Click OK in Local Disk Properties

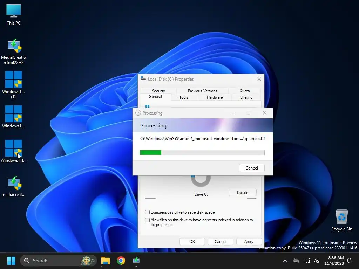point(192,242)
